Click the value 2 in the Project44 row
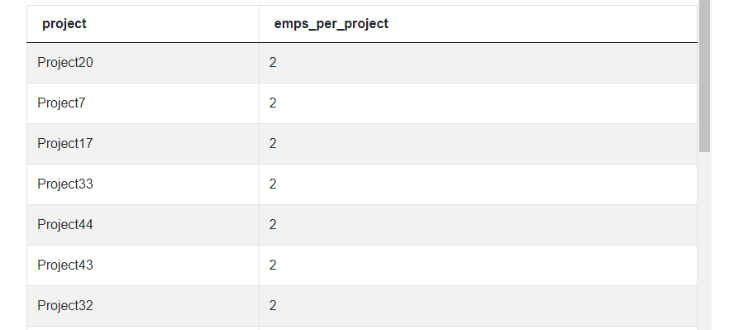 pyautogui.click(x=273, y=224)
